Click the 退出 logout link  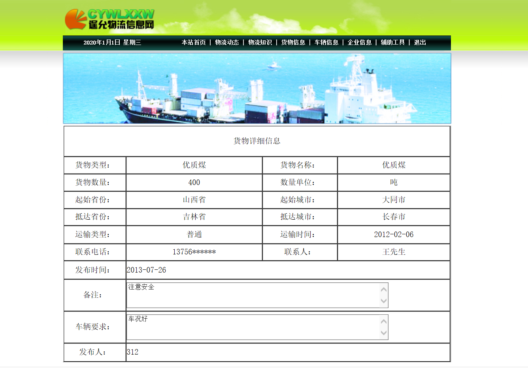(x=420, y=42)
